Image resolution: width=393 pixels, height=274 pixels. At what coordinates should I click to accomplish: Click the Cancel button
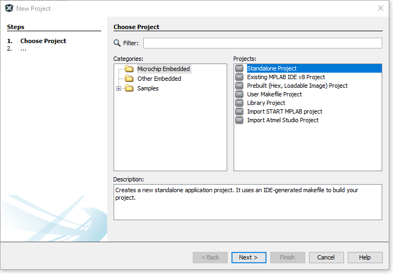[x=326, y=257]
